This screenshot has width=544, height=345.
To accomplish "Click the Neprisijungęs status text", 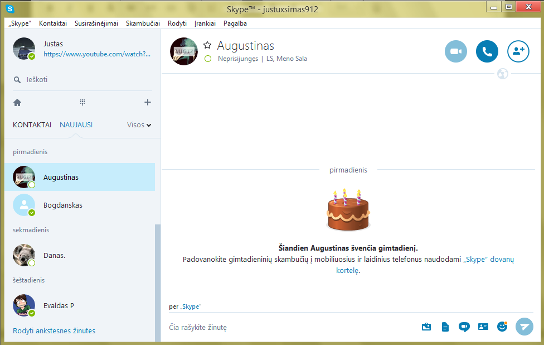I will pyautogui.click(x=237, y=59).
